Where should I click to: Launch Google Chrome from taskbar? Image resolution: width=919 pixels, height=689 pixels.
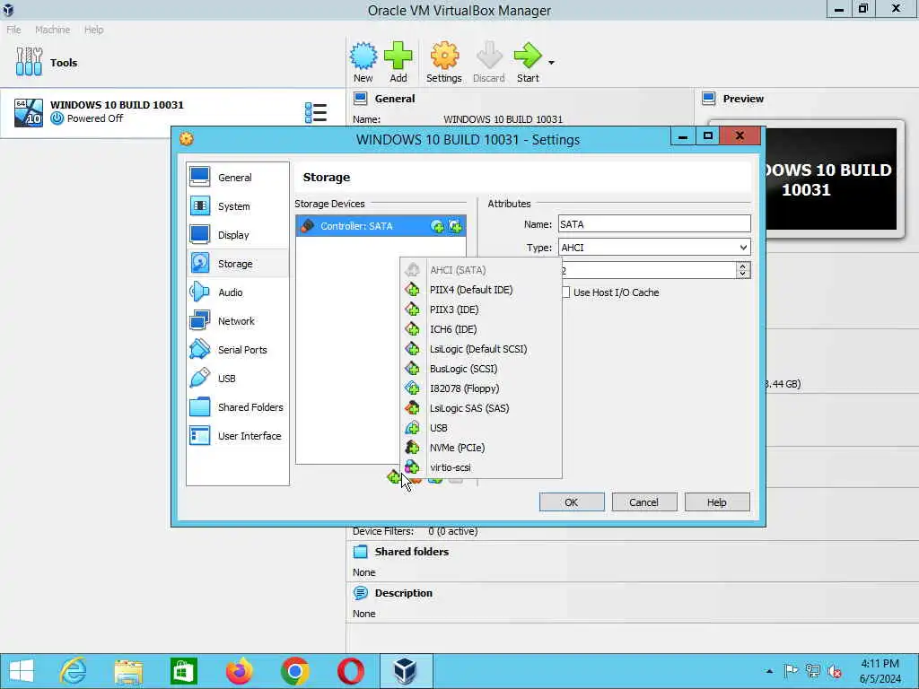tap(294, 671)
